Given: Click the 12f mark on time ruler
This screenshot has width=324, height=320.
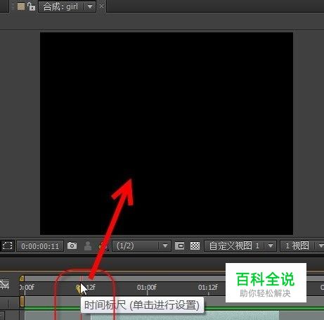Looking at the screenshot, I should click(91, 287).
